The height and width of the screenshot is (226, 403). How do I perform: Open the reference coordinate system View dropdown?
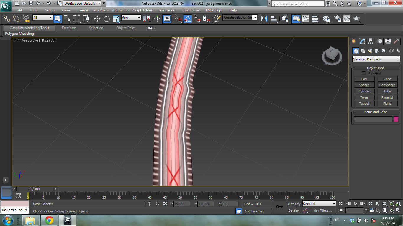click(131, 18)
